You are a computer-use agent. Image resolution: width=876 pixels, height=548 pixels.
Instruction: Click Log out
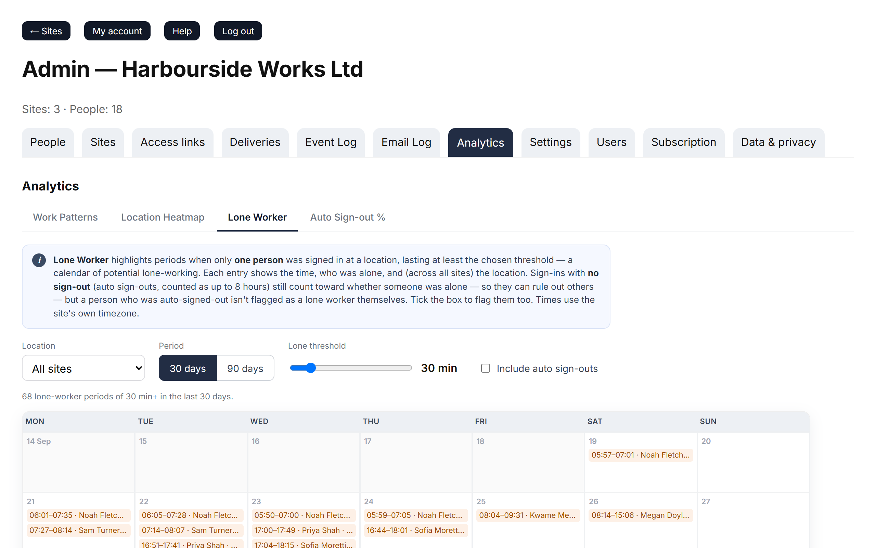pos(238,31)
